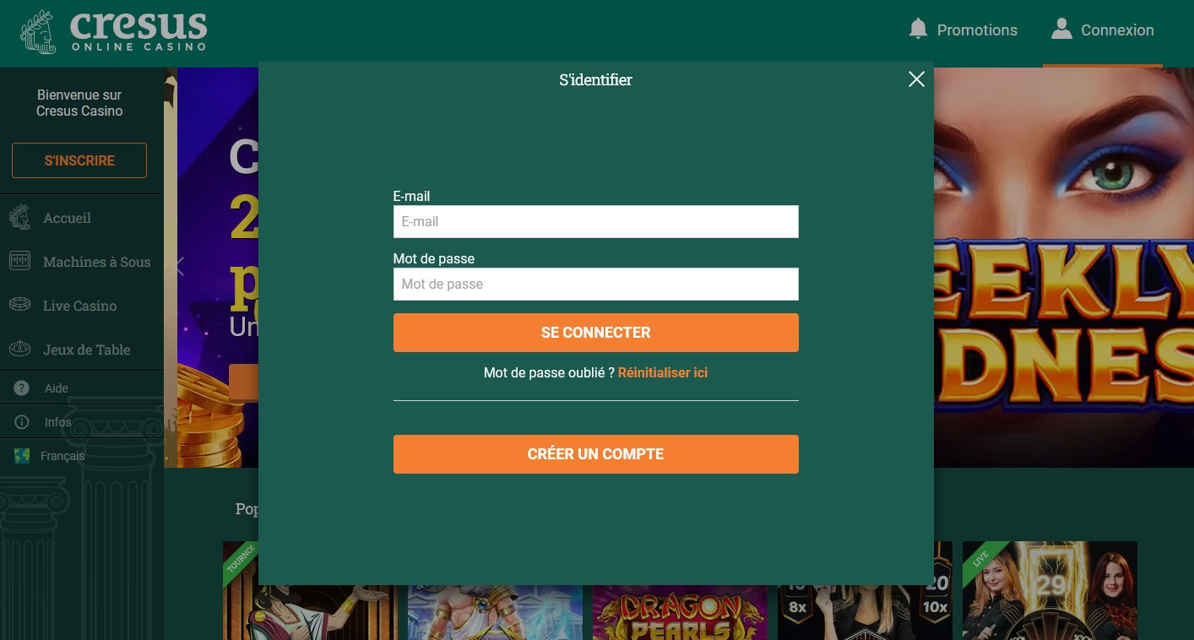Click the Infos information icon
The image size is (1194, 640).
(x=21, y=421)
